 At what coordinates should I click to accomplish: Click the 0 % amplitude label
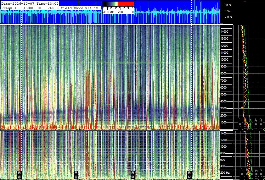click(227, 11)
